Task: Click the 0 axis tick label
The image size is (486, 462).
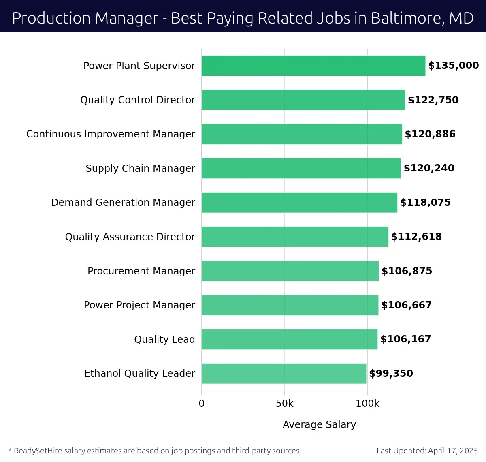Action: [202, 404]
